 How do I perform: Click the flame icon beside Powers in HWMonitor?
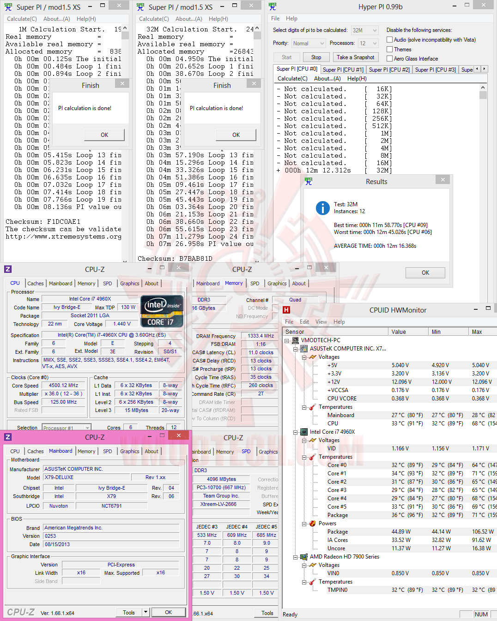click(313, 523)
